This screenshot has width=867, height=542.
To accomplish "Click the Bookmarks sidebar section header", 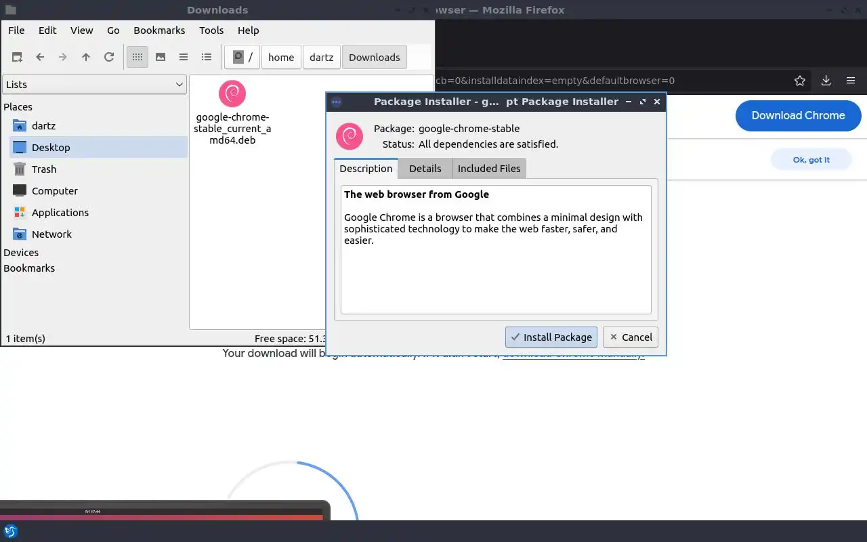I will 29,268.
